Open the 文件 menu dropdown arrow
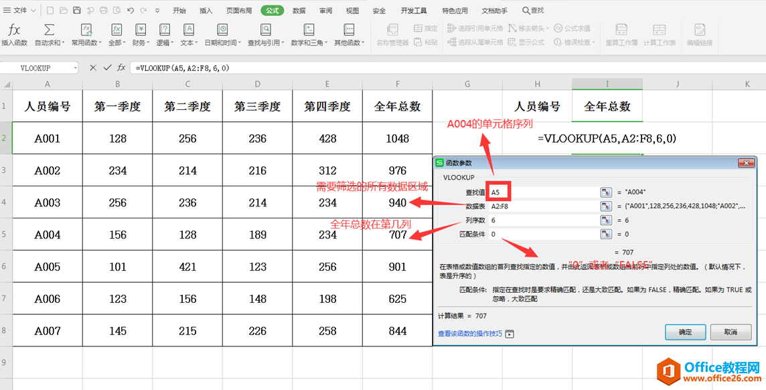 (33, 10)
